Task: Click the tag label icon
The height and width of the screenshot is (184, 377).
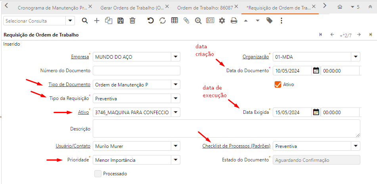Action: 270,21
